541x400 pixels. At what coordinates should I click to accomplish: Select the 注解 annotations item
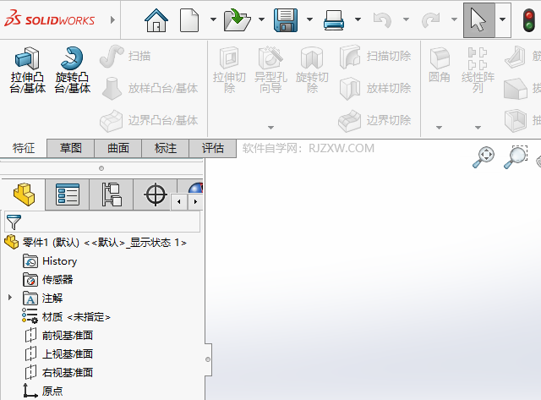[43, 299]
